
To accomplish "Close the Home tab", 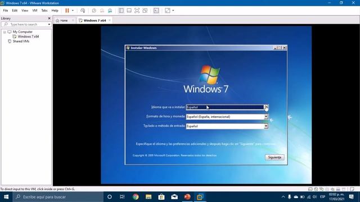I will [x=73, y=21].
